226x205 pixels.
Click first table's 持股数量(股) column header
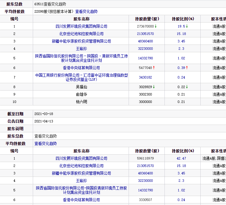[x=147, y=19]
